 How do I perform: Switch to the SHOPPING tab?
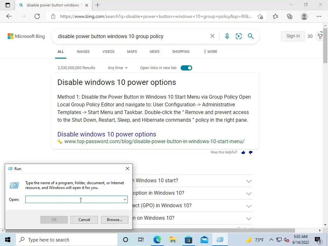click(181, 52)
